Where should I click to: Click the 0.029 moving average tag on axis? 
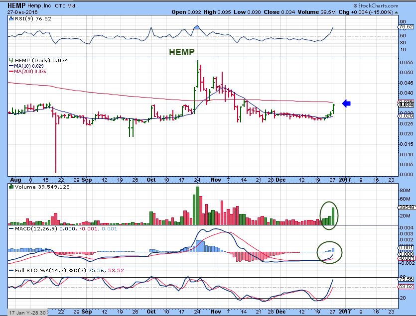click(x=406, y=115)
